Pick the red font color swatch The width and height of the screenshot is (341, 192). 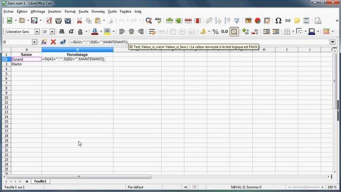pyautogui.click(x=95, y=31)
